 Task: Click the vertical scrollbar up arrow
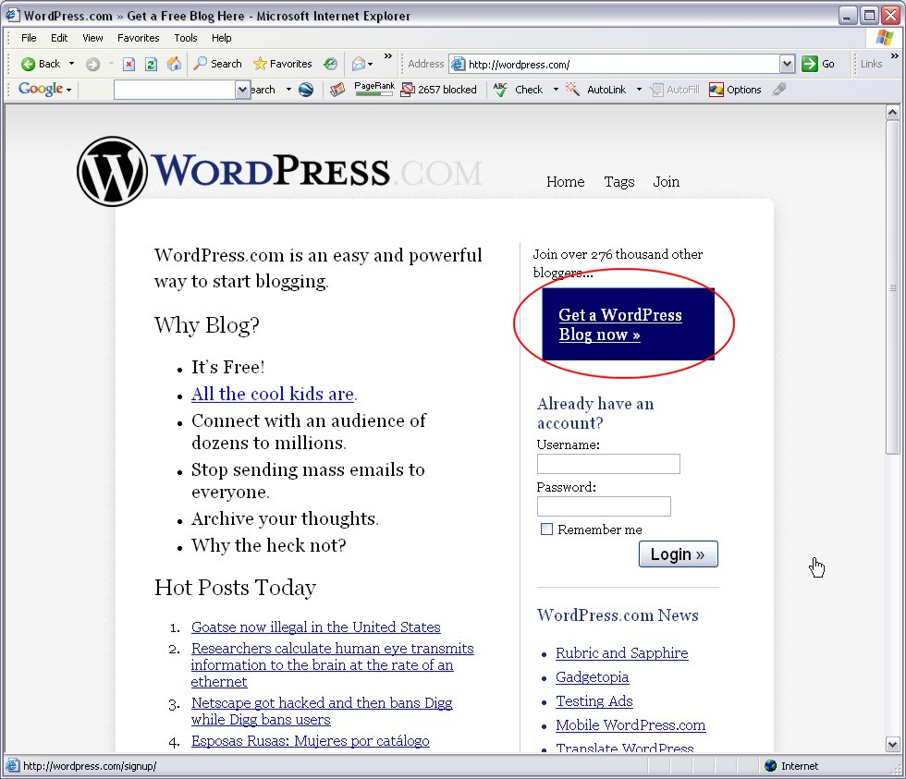click(893, 113)
